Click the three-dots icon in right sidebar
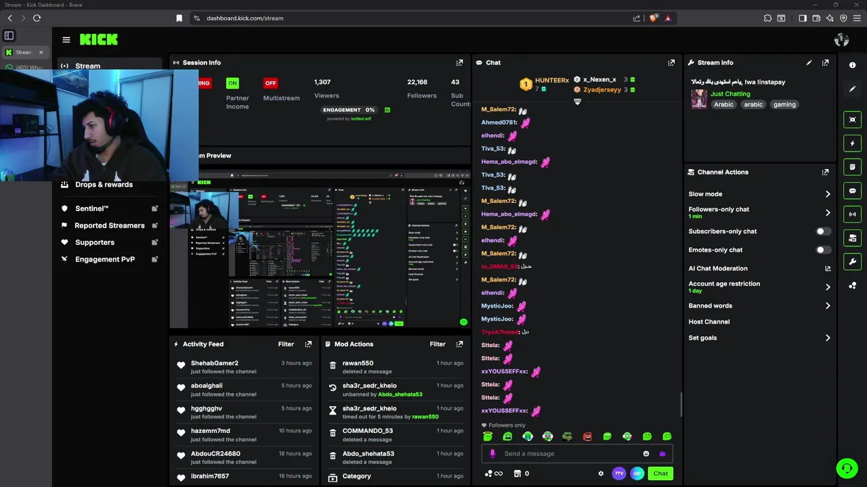 click(852, 285)
